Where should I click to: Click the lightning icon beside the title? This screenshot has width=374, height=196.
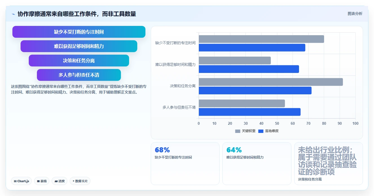click(14, 14)
